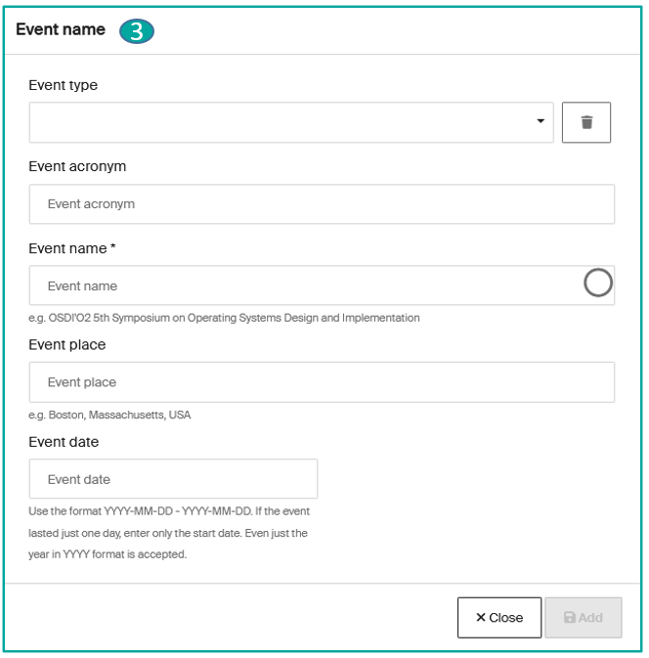Click the "Event type" field label
Screen dimensions: 649x658
pyautogui.click(x=64, y=85)
